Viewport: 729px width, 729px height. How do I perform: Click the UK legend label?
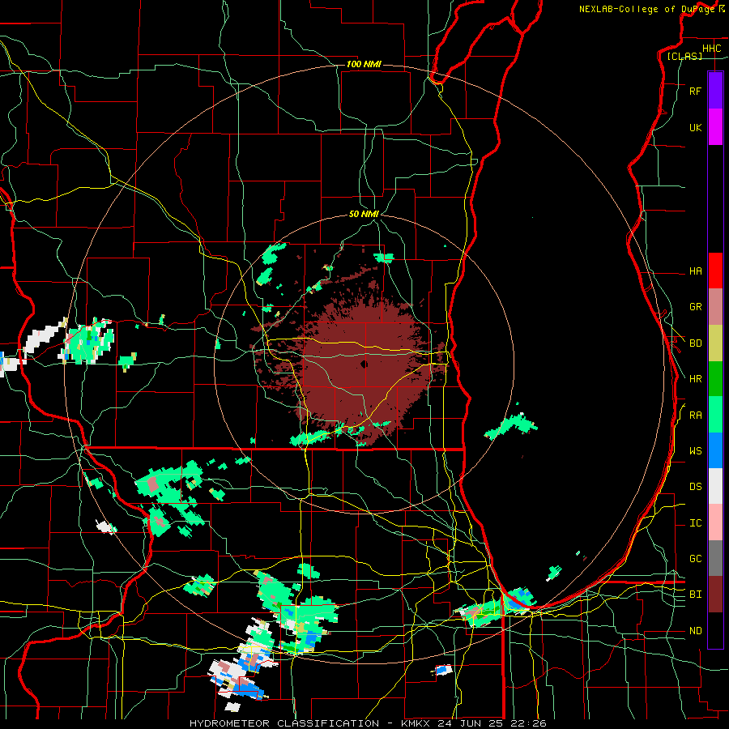click(695, 127)
